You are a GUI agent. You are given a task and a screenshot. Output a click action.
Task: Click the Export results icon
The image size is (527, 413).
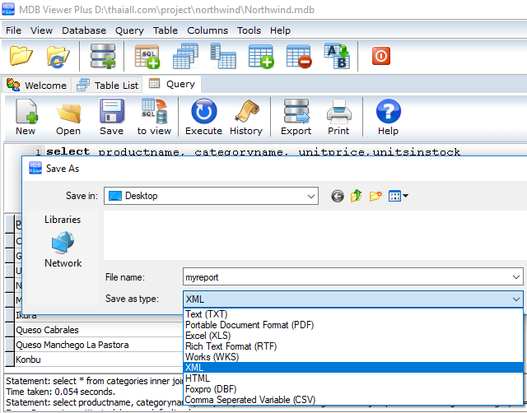point(296,116)
